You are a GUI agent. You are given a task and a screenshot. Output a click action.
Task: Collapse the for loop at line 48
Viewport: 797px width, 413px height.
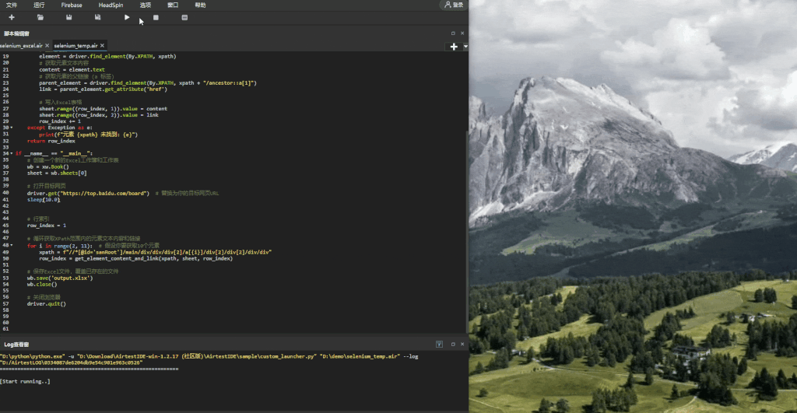tap(12, 245)
